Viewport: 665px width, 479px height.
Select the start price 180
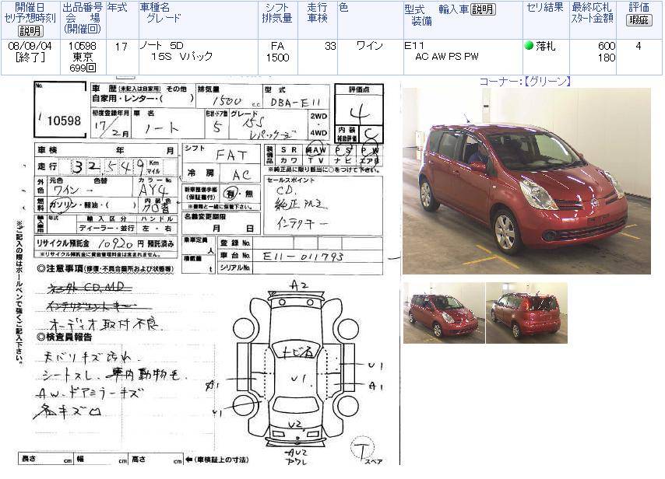(x=607, y=58)
